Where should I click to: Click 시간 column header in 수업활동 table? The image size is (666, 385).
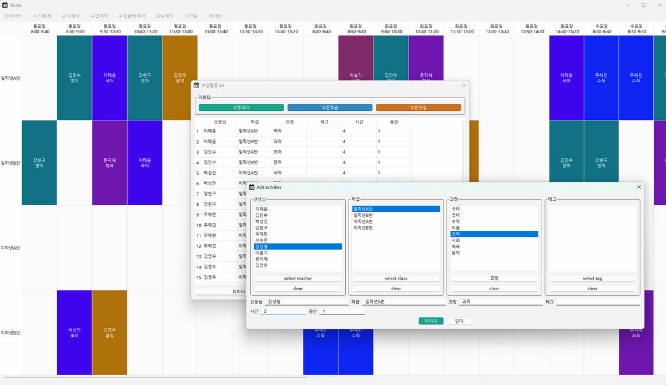[x=359, y=121]
